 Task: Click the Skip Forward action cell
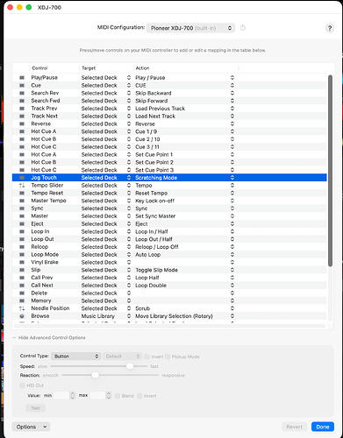(x=152, y=101)
